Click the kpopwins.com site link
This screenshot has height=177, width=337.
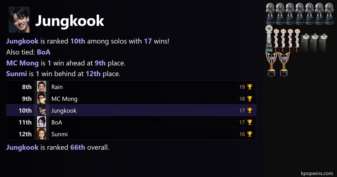click(x=317, y=173)
